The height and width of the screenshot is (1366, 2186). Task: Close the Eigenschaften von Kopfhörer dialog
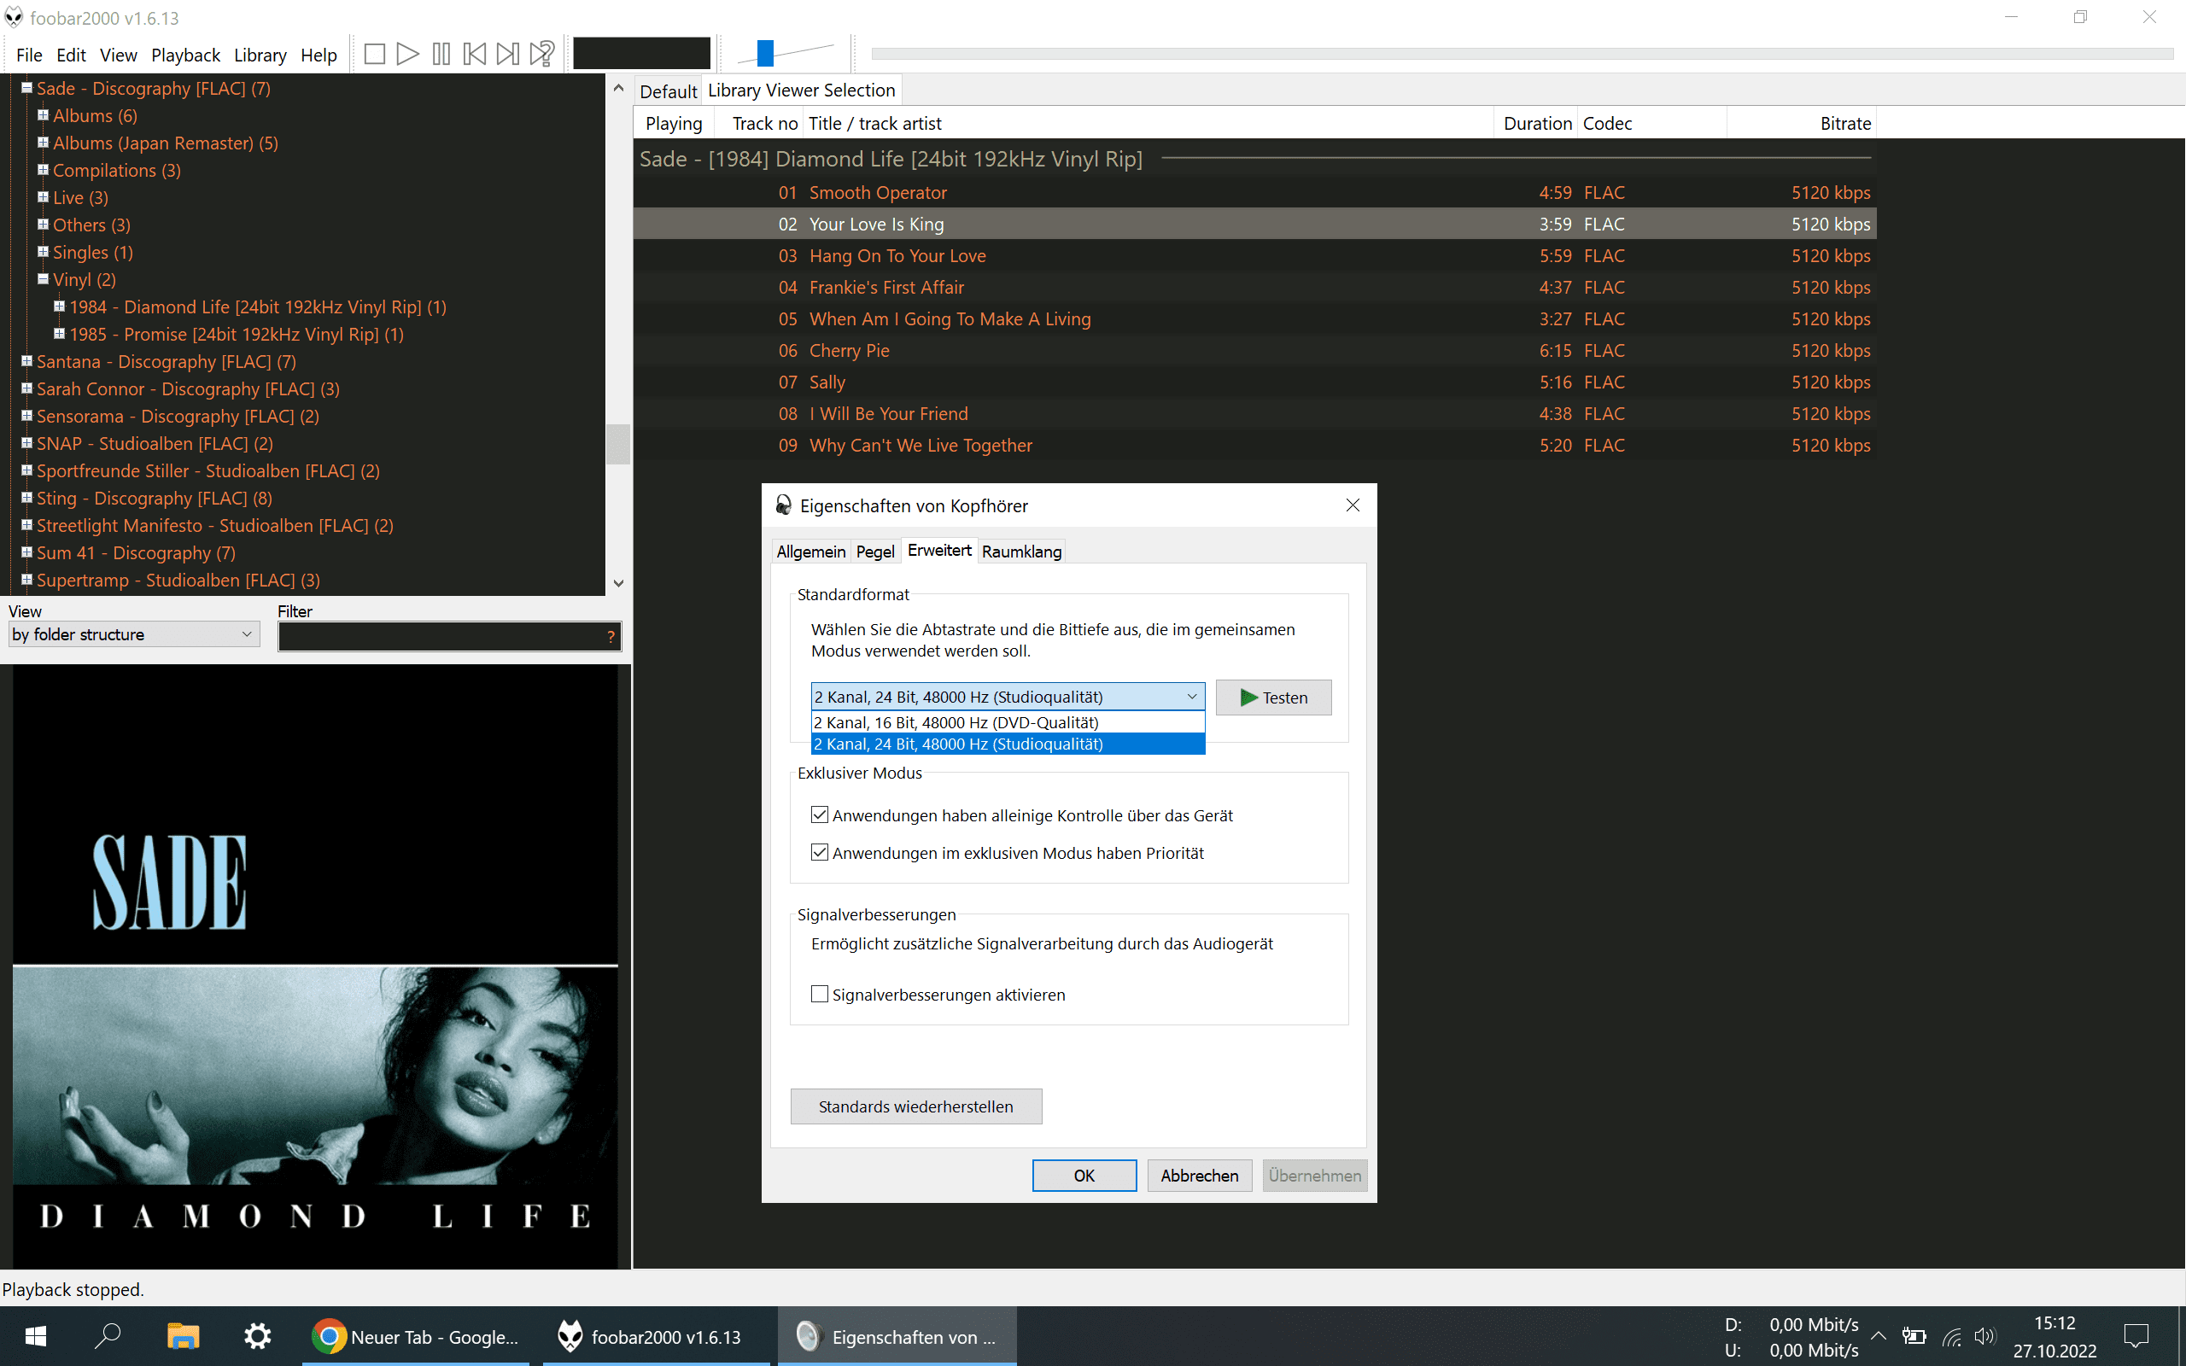click(1353, 505)
